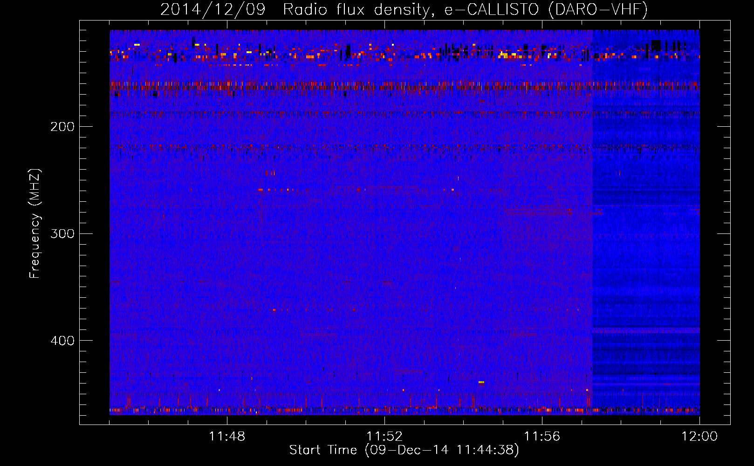Click the 200 frequency tick label
Image resolution: width=754 pixels, height=466 pixels.
click(62, 127)
